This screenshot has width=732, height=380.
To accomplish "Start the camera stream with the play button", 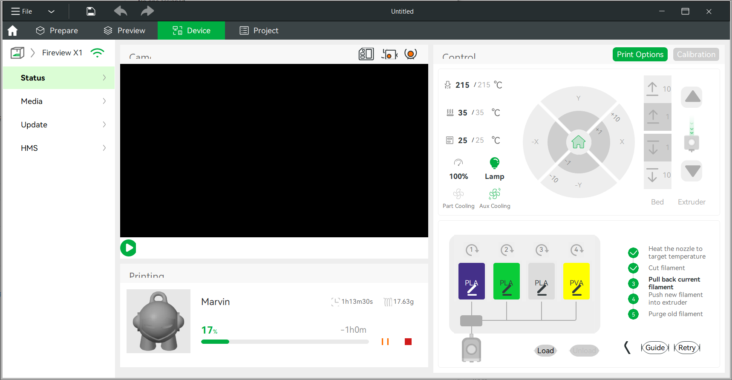I will (x=128, y=248).
